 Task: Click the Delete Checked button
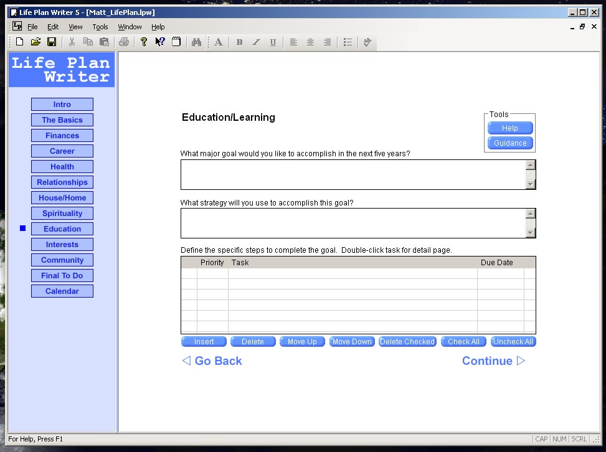[x=407, y=342]
